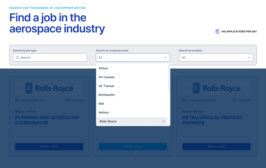Viewport: 266px width, 168px height.
Task: Click the clock icon on the third card
Action: 235,100
